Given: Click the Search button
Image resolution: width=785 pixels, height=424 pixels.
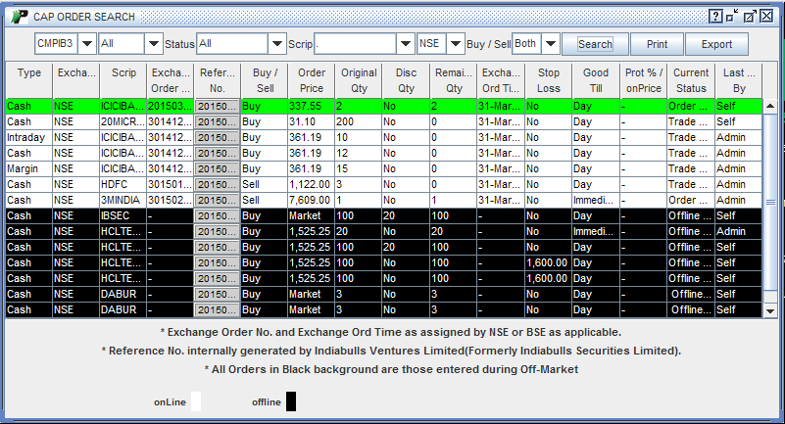Looking at the screenshot, I should [595, 44].
